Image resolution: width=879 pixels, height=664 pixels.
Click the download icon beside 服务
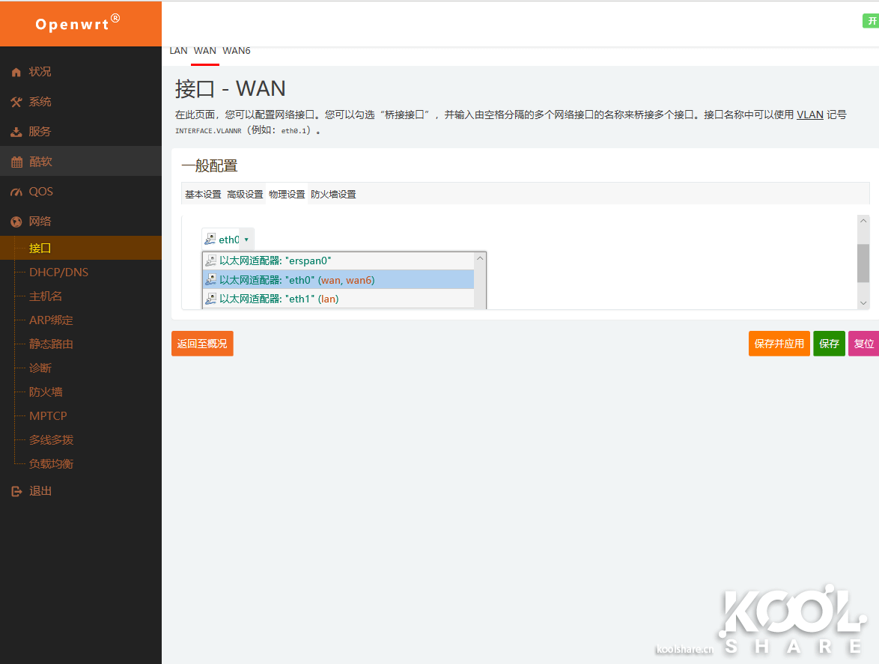[x=16, y=133]
